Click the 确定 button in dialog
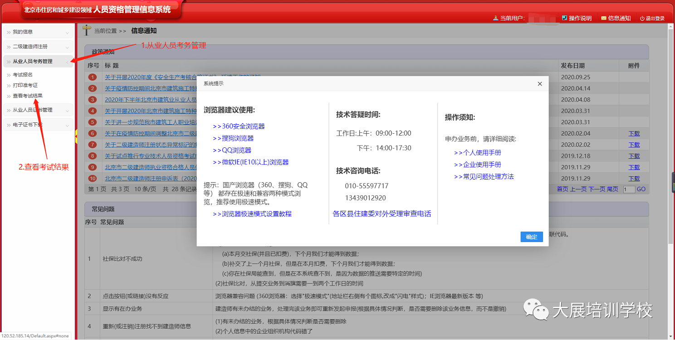Viewport: 675px width, 340px height. [531, 237]
